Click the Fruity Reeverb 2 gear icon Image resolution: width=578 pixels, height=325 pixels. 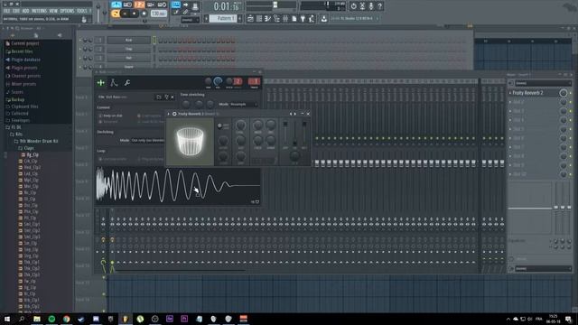click(174, 114)
